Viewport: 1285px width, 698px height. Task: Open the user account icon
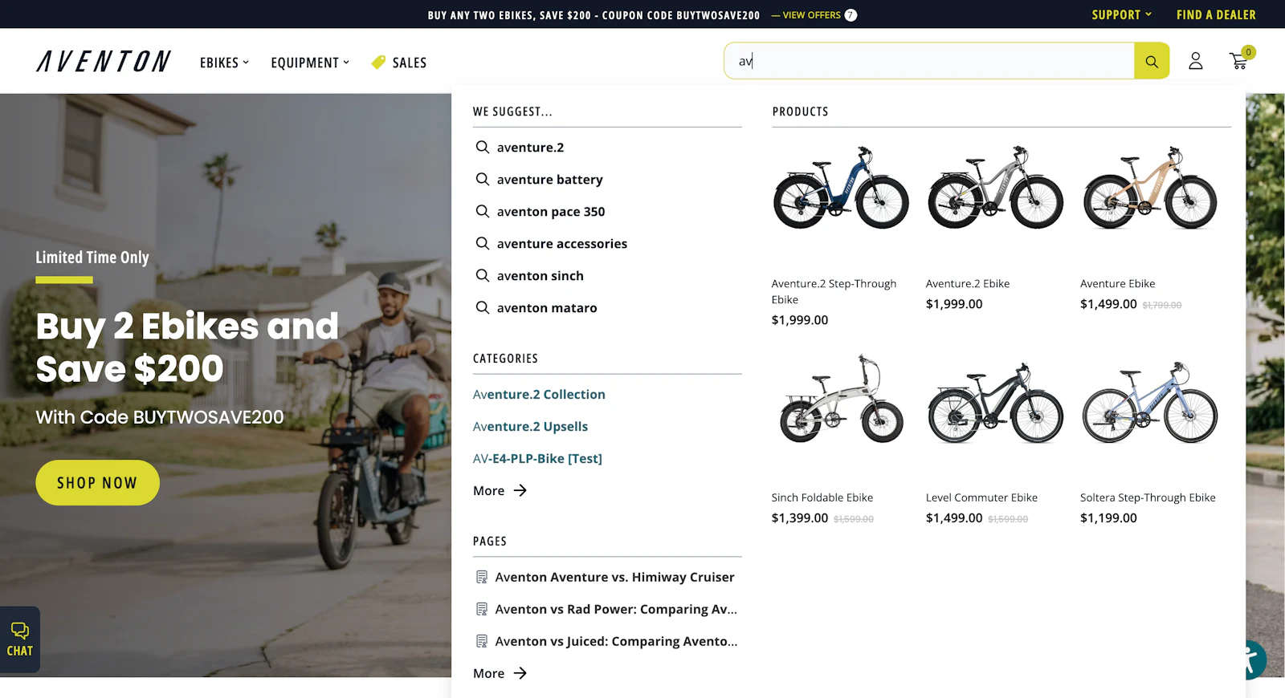click(x=1195, y=61)
